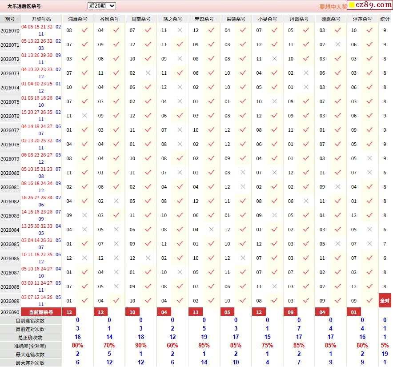Screen dimensions: 393x367
Task: Click the X mark in 小旻杀号 for 2026075
Action: (275, 101)
